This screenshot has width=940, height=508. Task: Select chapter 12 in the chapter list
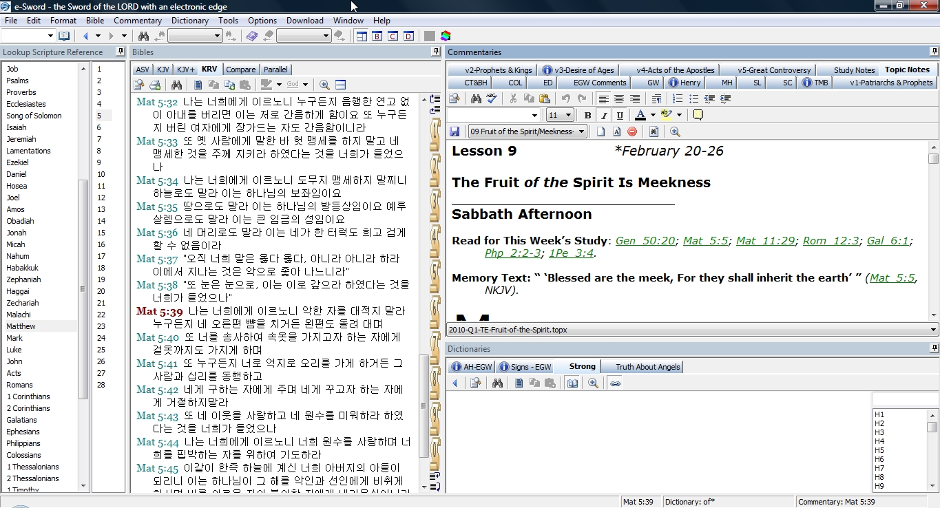click(101, 198)
